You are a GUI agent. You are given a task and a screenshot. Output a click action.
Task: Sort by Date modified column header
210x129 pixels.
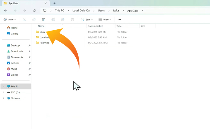(x=95, y=26)
